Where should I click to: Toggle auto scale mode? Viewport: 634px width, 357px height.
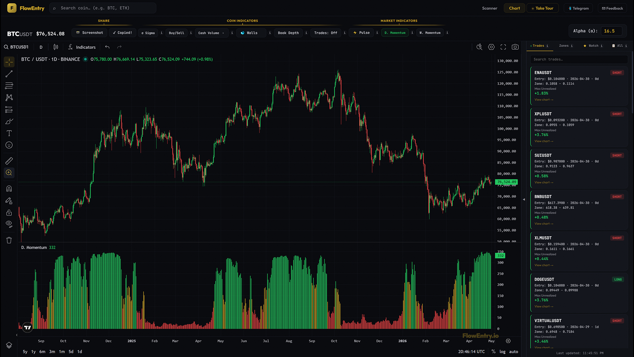pyautogui.click(x=513, y=352)
